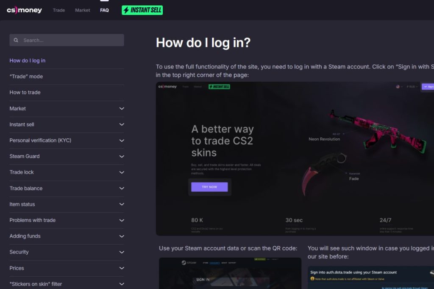
Task: Click the cs.money logo
Action: (24, 10)
